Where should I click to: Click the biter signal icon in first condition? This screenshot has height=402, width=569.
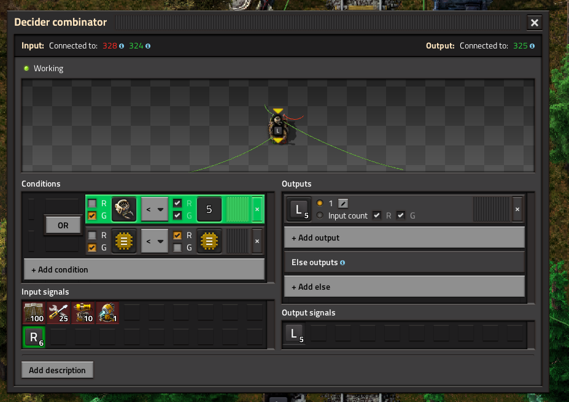coord(124,209)
